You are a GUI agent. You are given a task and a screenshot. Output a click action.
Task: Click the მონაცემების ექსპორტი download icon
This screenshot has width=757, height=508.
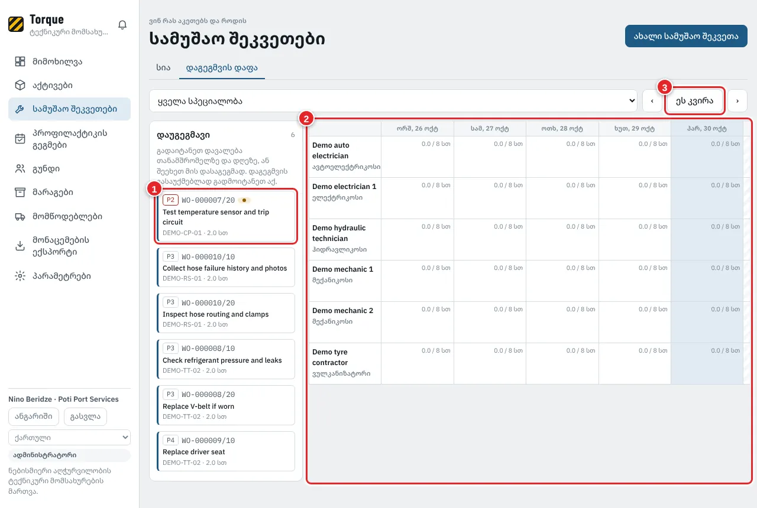(20, 246)
